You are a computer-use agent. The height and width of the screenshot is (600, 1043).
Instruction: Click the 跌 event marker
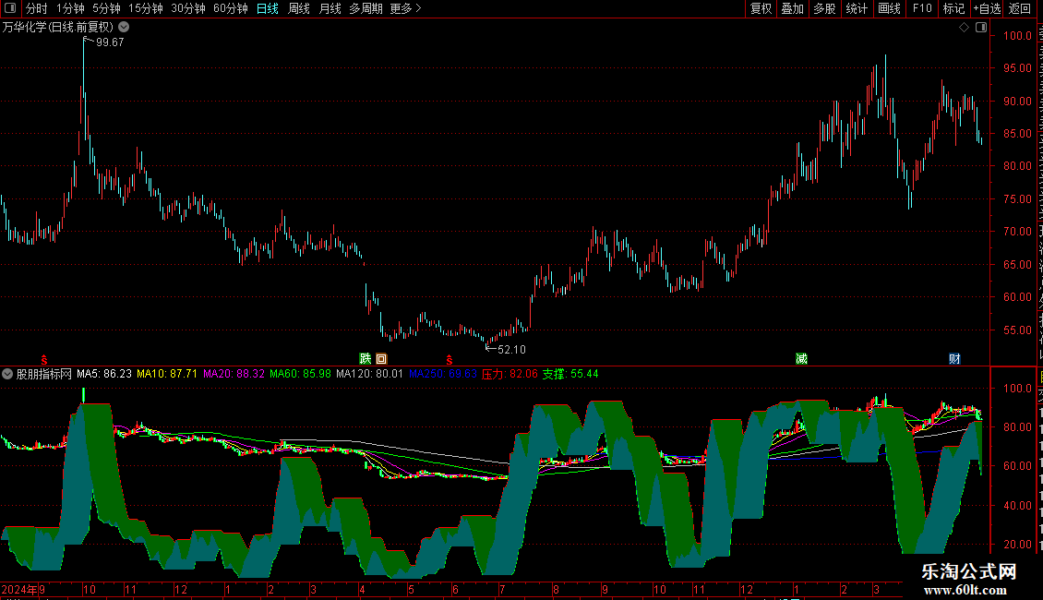[x=366, y=358]
